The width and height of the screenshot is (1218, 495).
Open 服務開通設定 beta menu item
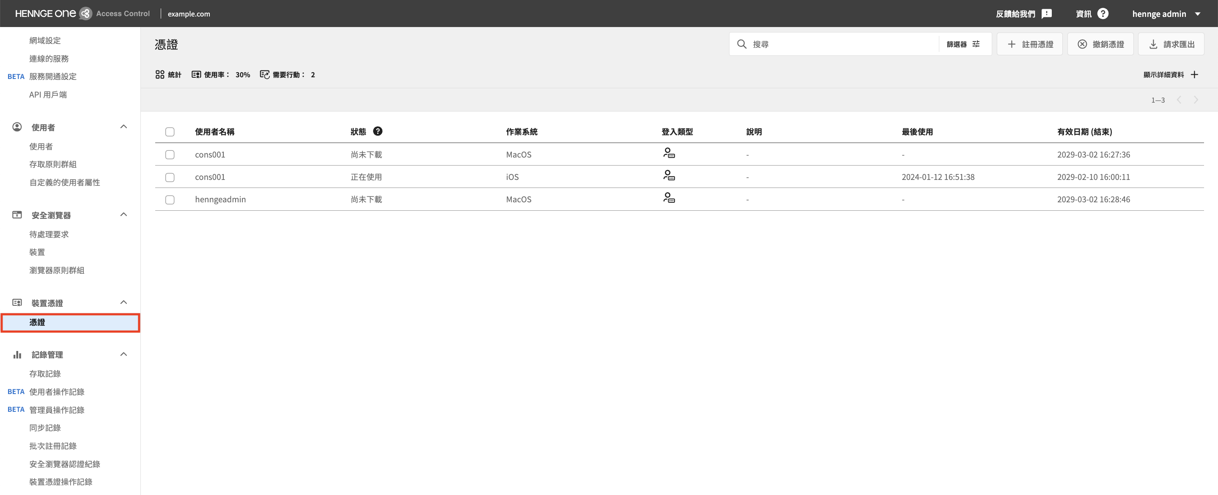coord(52,76)
